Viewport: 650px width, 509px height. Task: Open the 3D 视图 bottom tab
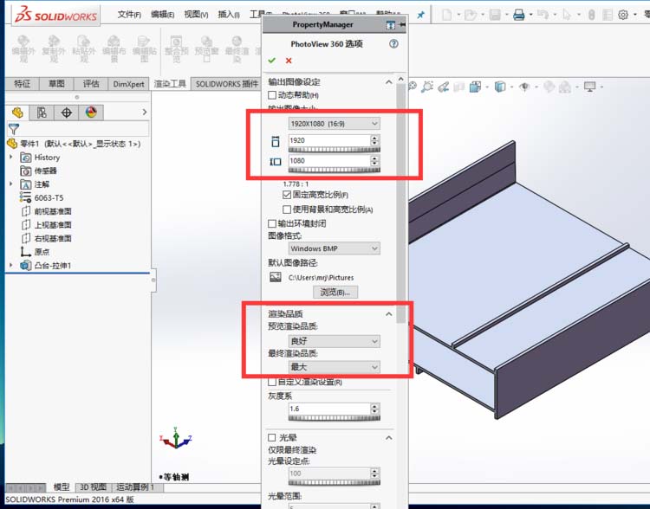93,487
